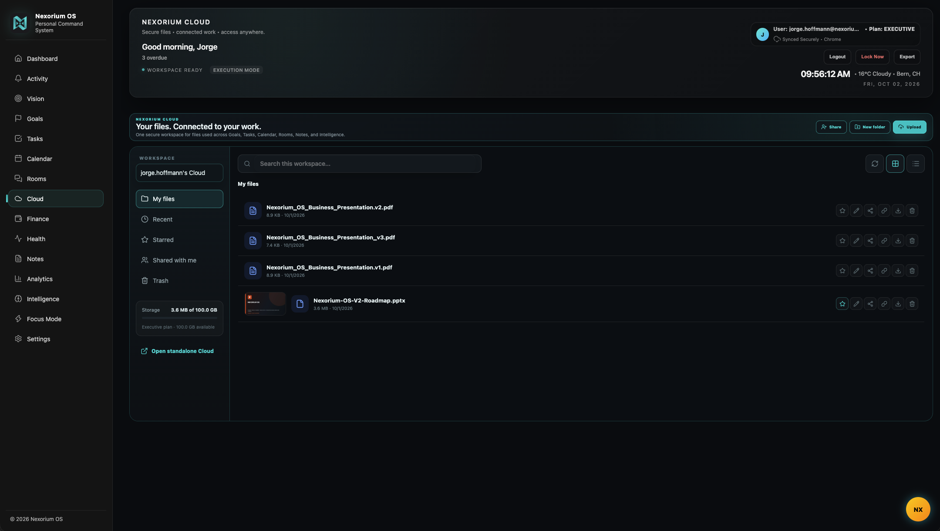Delete Nexorium_OS_Business_Presentation.v1.pdf
This screenshot has height=531, width=940.
(x=912, y=271)
